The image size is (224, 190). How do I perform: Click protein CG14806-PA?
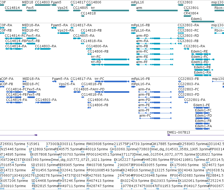point(98,100)
